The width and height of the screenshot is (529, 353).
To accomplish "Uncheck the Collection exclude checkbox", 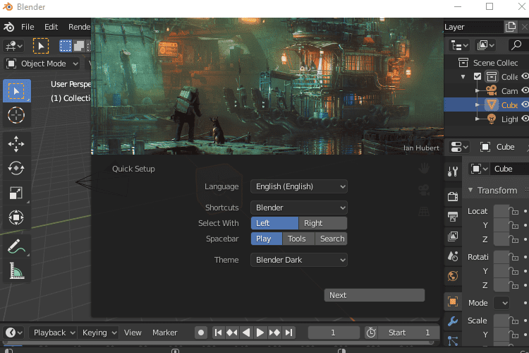I will click(478, 76).
